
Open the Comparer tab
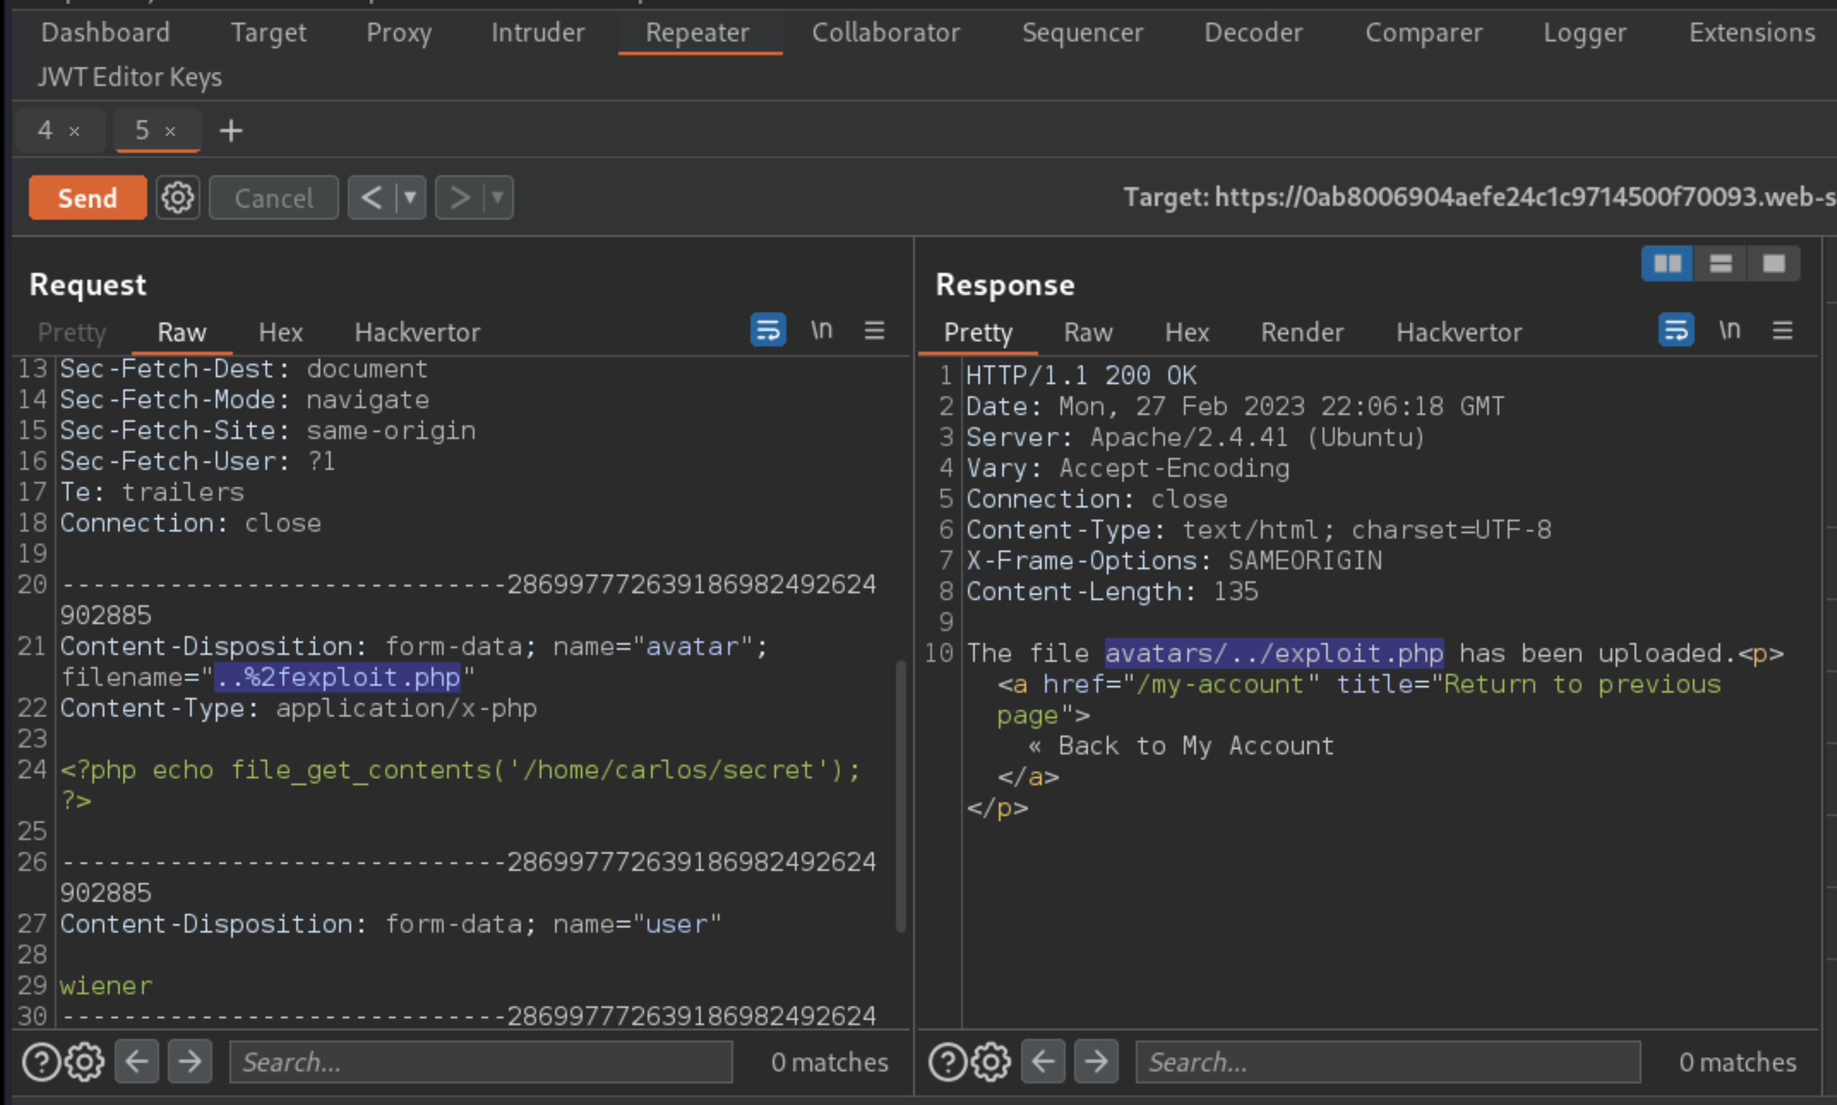point(1424,33)
